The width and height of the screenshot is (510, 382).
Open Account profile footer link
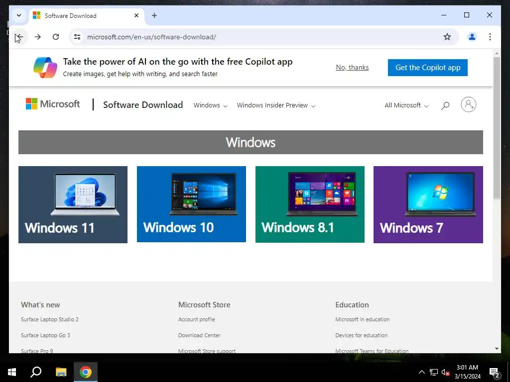[x=196, y=319]
